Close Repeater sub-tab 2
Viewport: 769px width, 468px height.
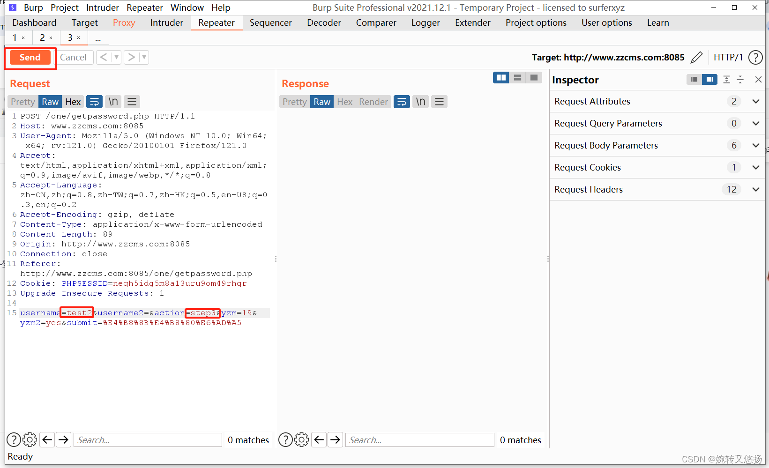click(51, 38)
